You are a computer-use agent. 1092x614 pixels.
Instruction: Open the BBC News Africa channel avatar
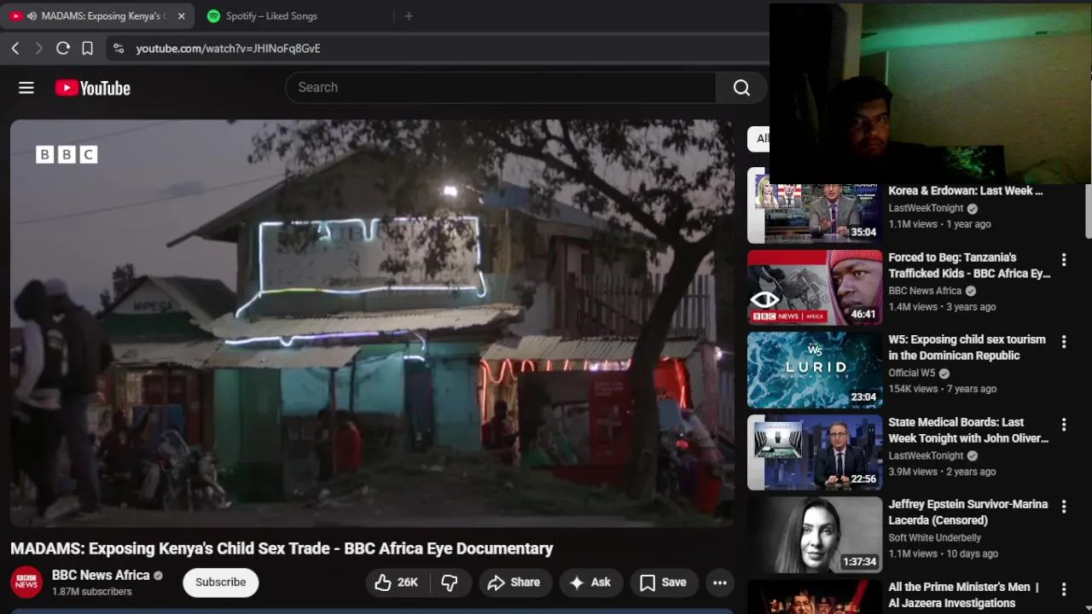point(26,582)
